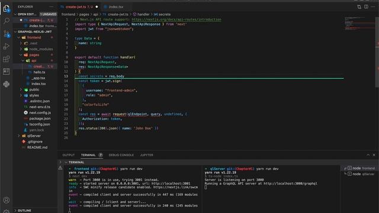The width and height of the screenshot is (379, 213).
Task: Open next-env.d.ts file
Action: (35, 106)
